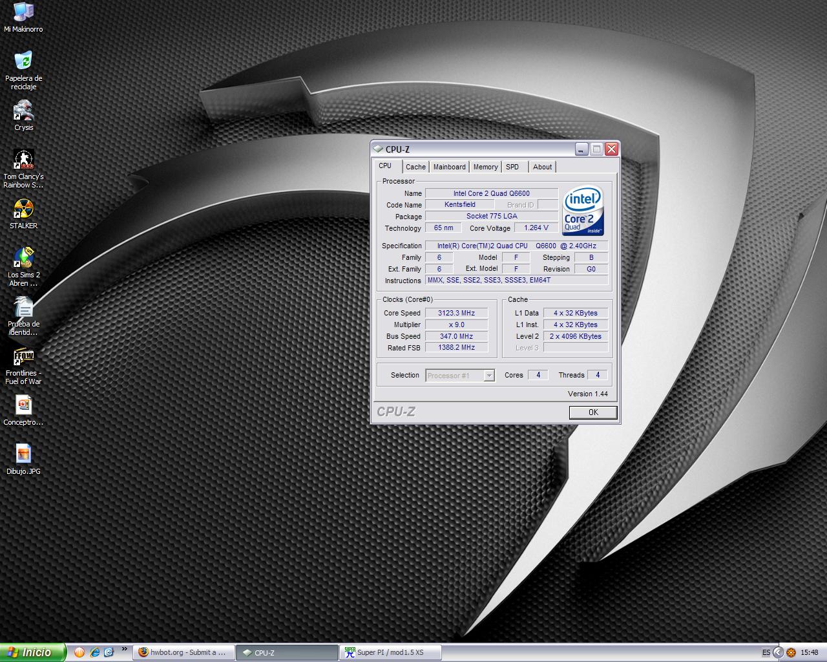827x662 pixels.
Task: Open the Inicio start menu
Action: (32, 652)
